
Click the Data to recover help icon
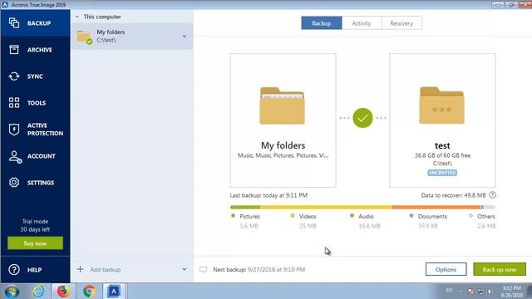[x=492, y=195]
